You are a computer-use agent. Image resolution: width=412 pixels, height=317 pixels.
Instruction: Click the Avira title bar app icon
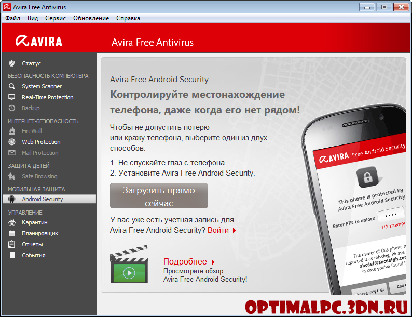coord(7,7)
